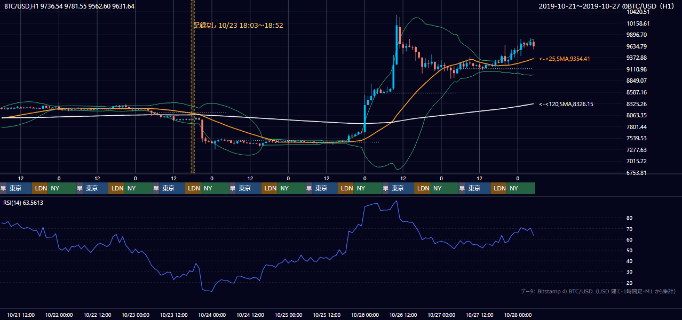Click price axis value 9896.70
Viewport: 682px width, 320px height.
click(x=637, y=35)
